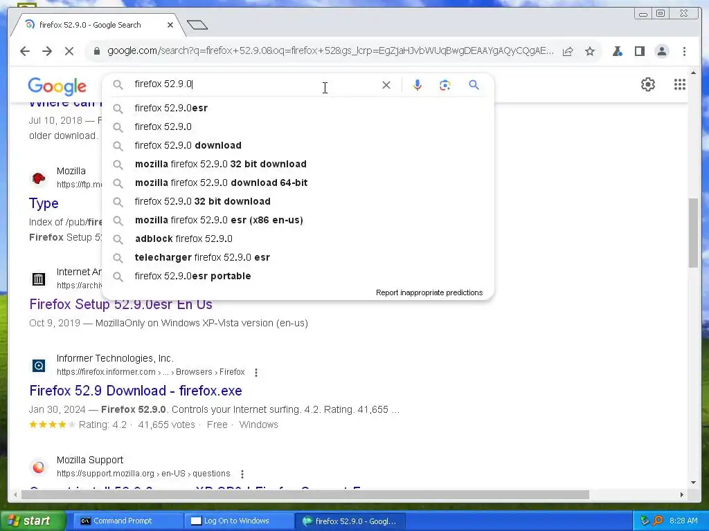This screenshot has height=531, width=709.
Task: Click the vertical scrollbar thumb
Action: (693, 232)
